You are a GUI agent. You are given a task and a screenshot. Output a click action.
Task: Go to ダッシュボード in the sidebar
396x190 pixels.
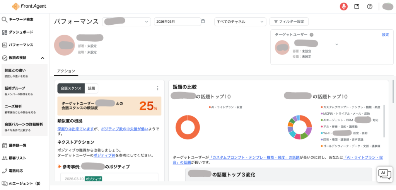21,32
